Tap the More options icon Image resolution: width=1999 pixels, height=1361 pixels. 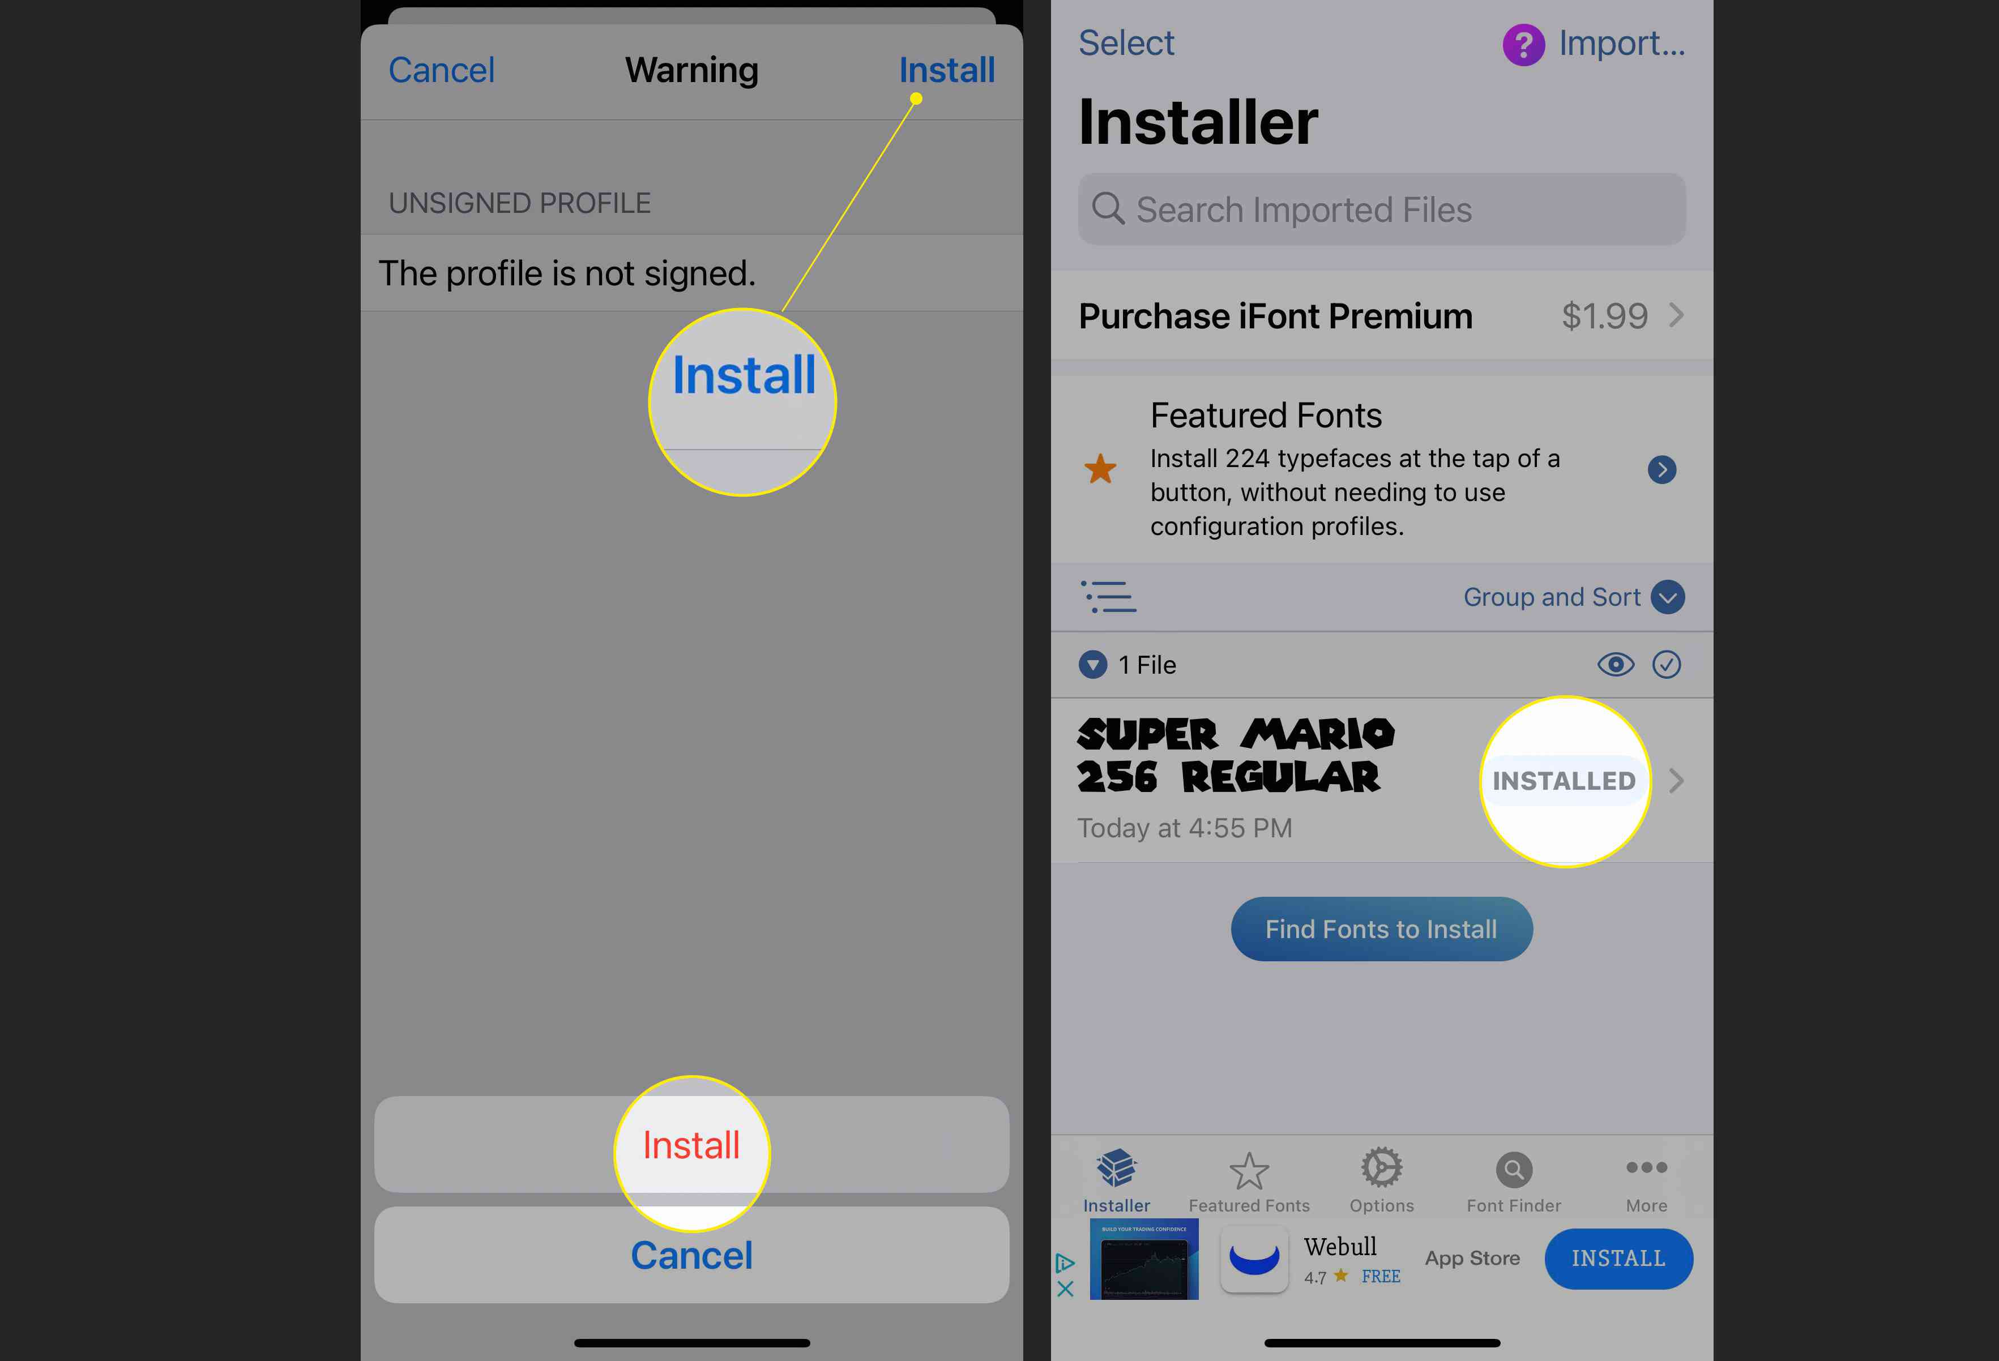click(1647, 1167)
